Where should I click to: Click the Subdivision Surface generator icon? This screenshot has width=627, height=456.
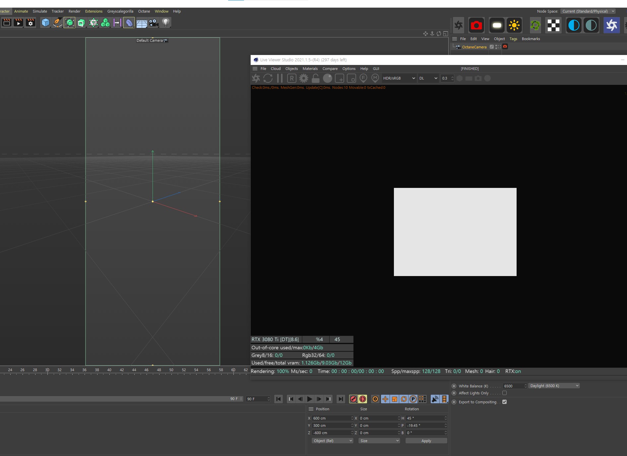point(69,23)
